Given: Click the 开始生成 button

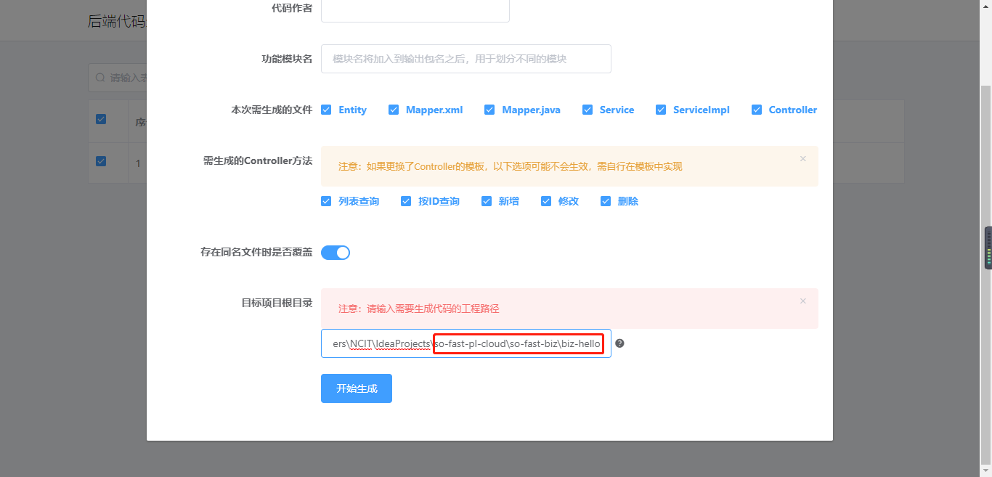Looking at the screenshot, I should (357, 388).
